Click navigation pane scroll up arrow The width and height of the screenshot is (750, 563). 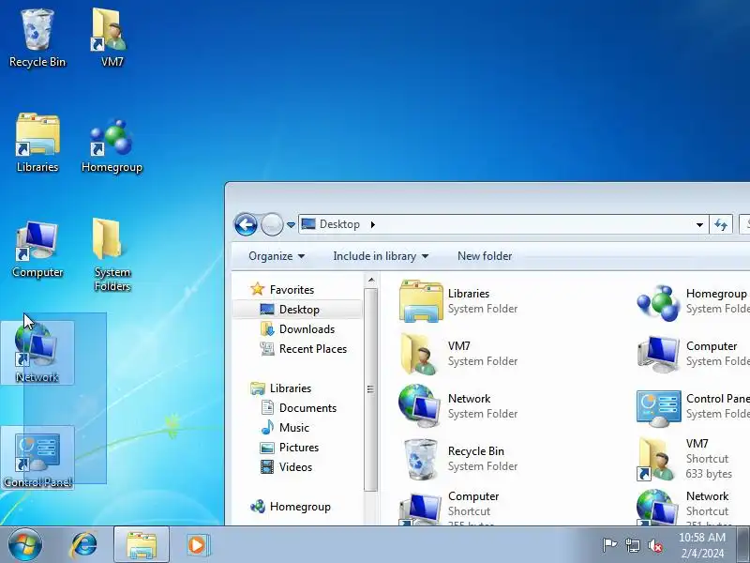(371, 280)
